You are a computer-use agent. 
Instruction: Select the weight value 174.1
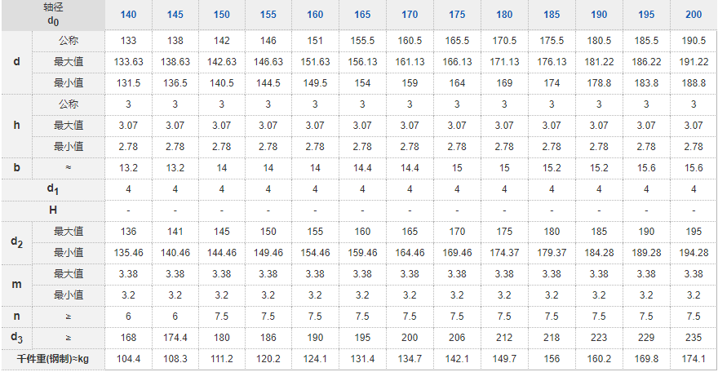point(694,359)
